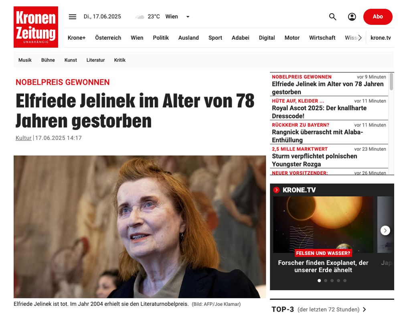Expand the Wien weather location dropdown
Screen dimensions: 401x313
point(188,16)
